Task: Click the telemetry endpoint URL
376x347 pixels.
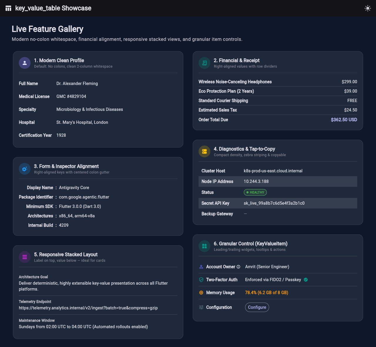Action: (88, 308)
